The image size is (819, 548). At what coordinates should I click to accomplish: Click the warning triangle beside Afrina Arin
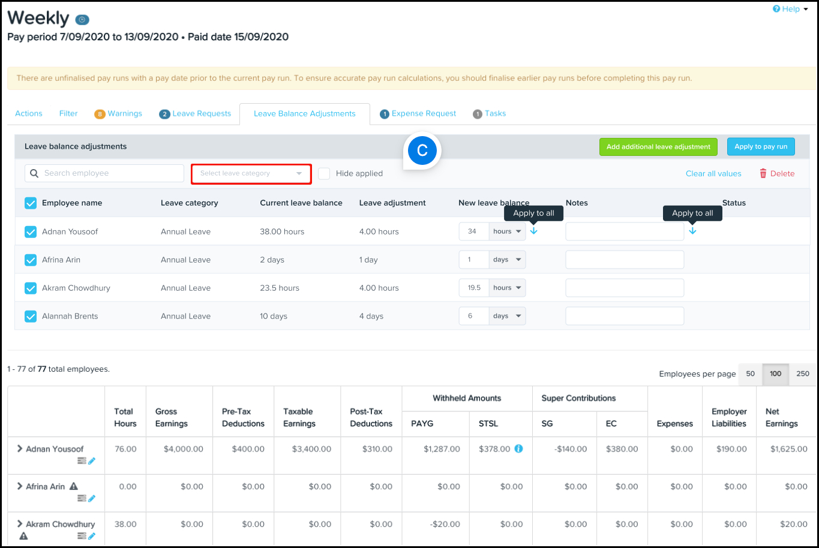74,486
